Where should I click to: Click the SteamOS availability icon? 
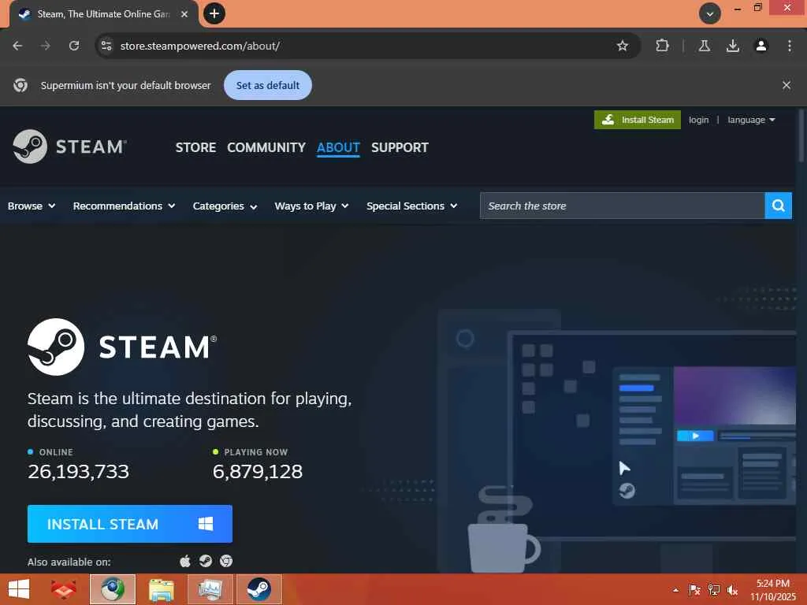(206, 561)
